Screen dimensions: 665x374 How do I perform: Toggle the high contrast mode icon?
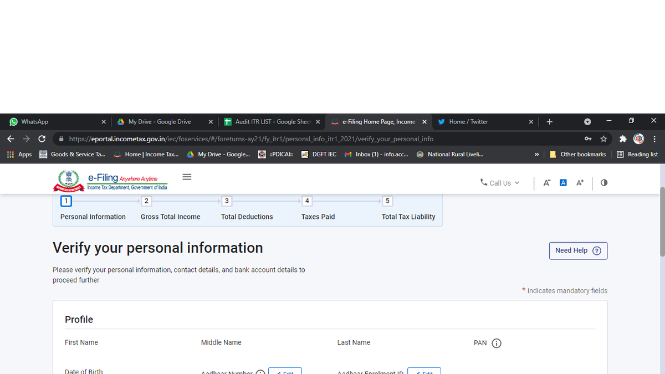[x=604, y=182]
